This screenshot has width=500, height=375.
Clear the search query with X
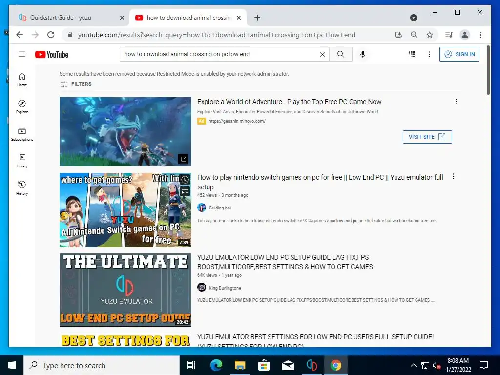coord(322,55)
